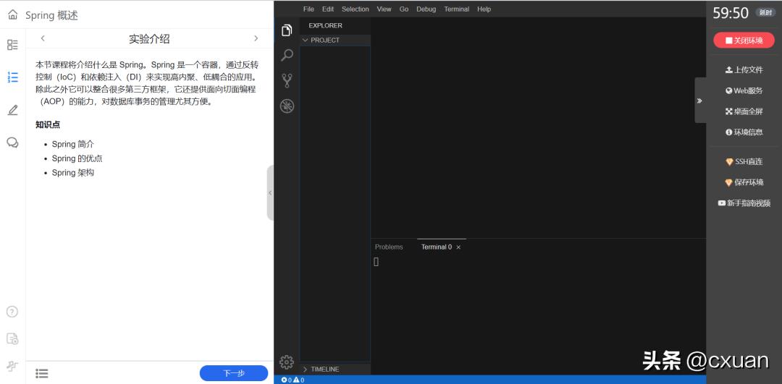Click the 知识点 subheading
The height and width of the screenshot is (384, 782).
pyautogui.click(x=48, y=125)
